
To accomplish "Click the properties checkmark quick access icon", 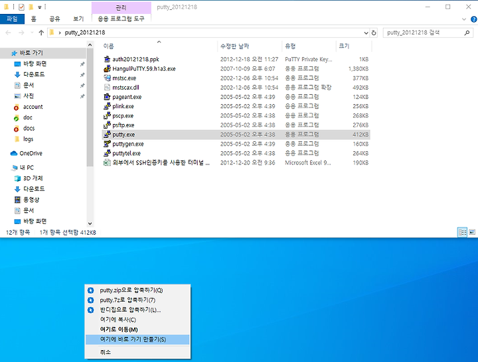I will (21, 7).
